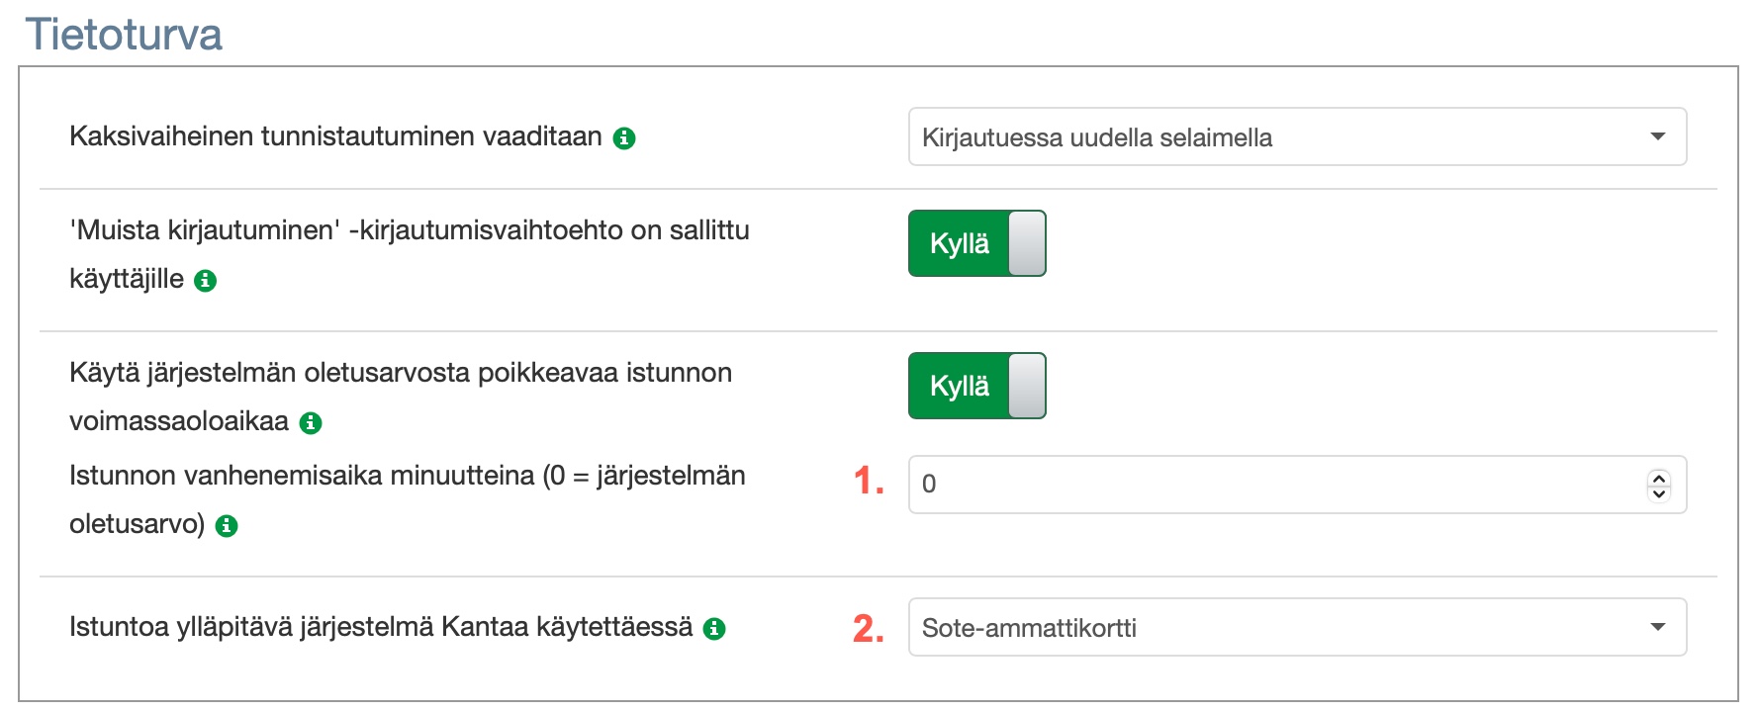Screen dimensions: 1761x712
Task: Increase session timeout with up stepper arrow
Action: pos(1659,478)
